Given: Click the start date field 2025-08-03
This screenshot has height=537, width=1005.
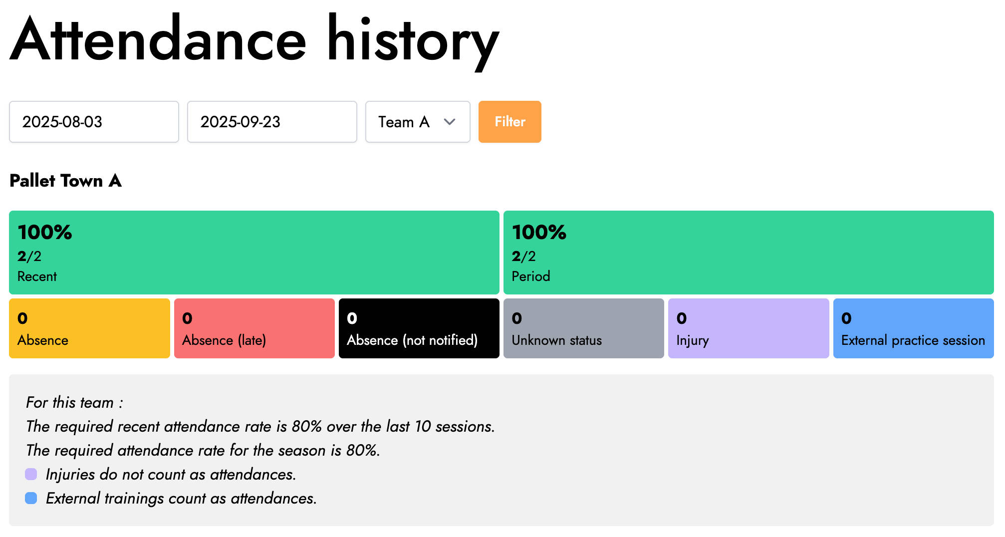Looking at the screenshot, I should pos(94,122).
